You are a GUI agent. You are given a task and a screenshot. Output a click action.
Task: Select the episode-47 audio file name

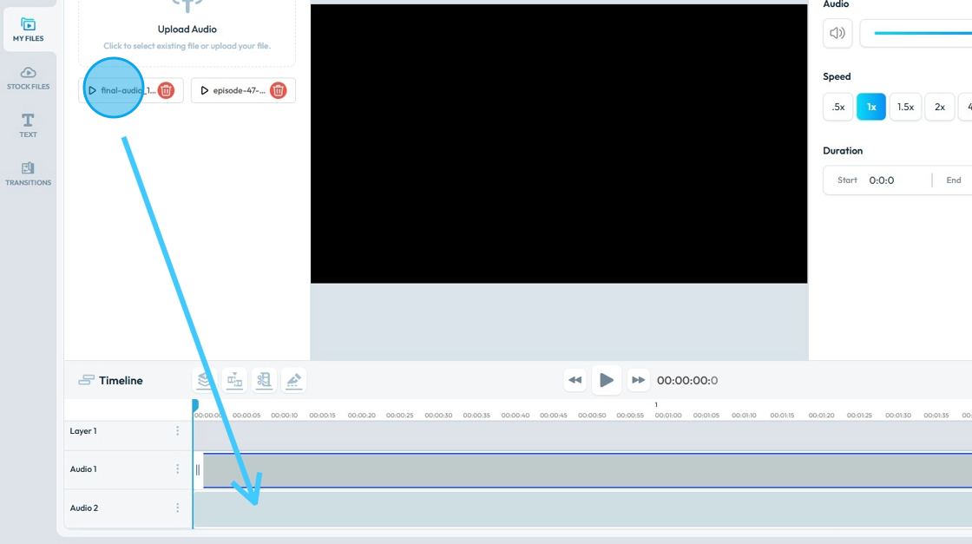click(240, 90)
